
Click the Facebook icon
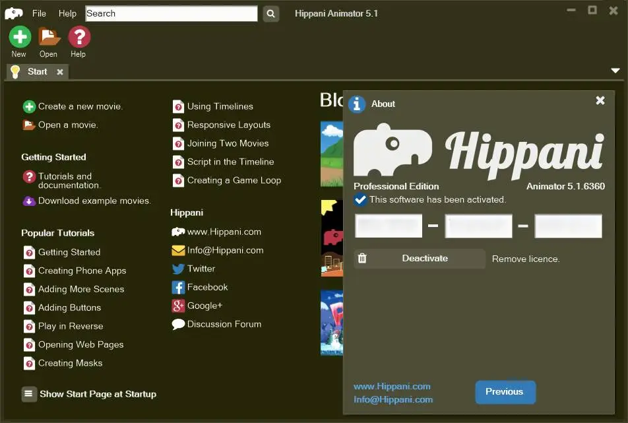(178, 287)
